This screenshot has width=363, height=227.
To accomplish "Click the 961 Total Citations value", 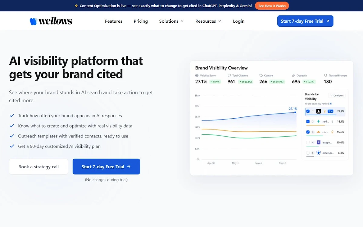I will (x=231, y=81).
